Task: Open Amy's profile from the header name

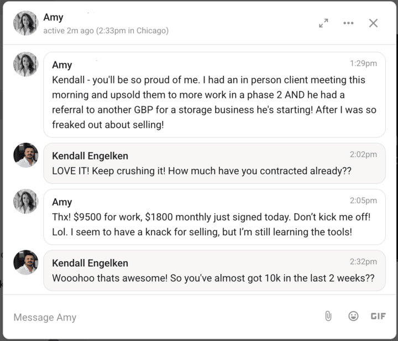Action: (x=54, y=17)
